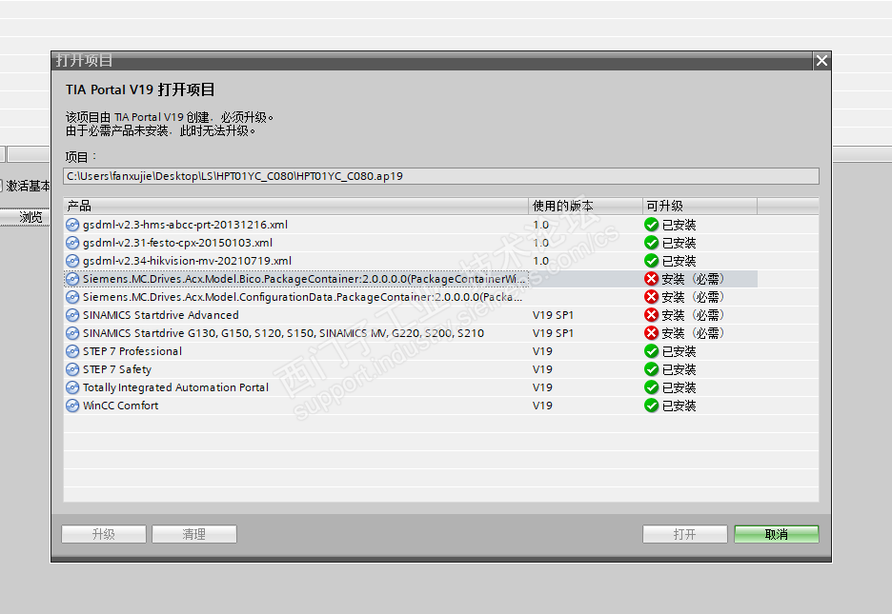Close the 打开项目 dialog with X
The height and width of the screenshot is (614, 892).
pyautogui.click(x=821, y=60)
